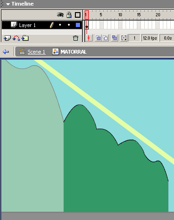174x220 pixels.
Task: Toggle the Layer 1 lock dot
Action: (69, 25)
